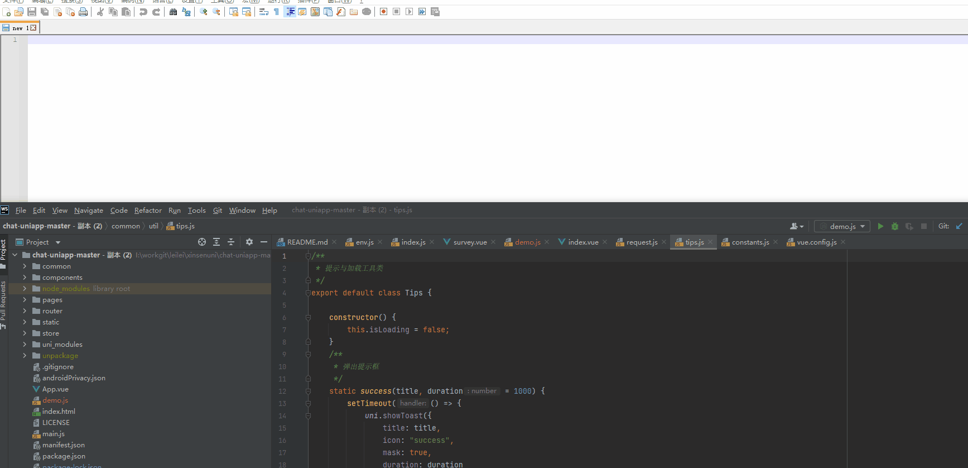Expand the pages folder in tree
The height and width of the screenshot is (468, 968).
25,300
